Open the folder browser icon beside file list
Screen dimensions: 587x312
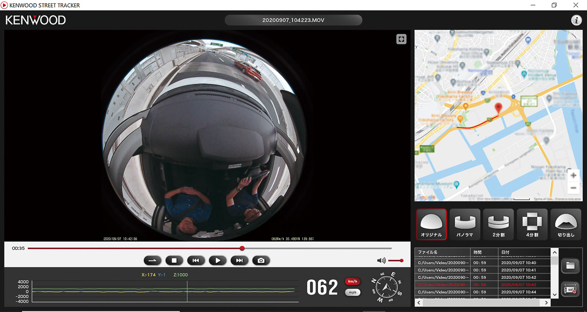(570, 266)
